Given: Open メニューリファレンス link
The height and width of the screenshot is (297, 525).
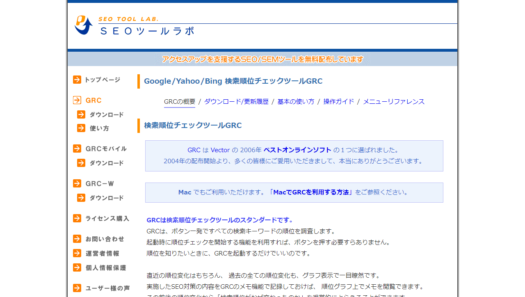Looking at the screenshot, I should click(x=394, y=102).
